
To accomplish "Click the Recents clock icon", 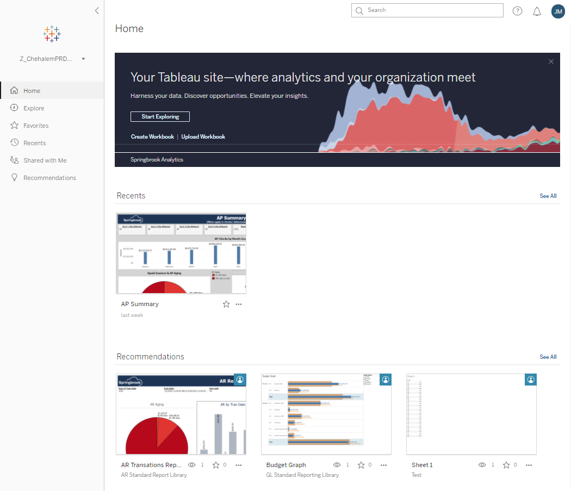I will (14, 142).
